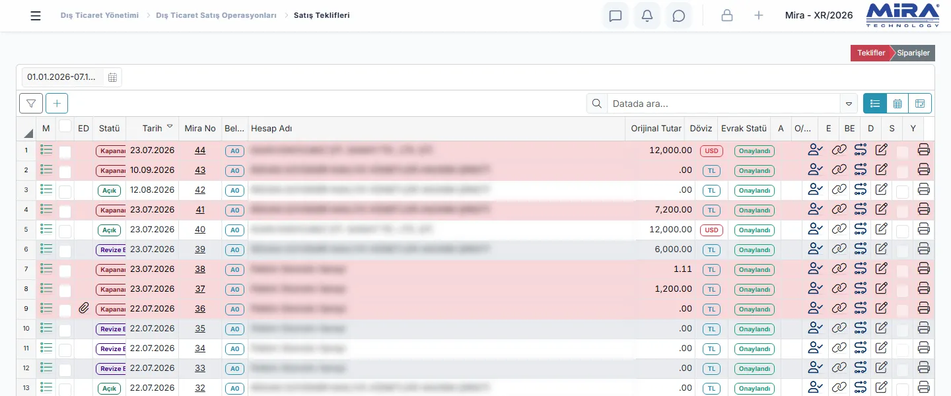Viewport: 951px width, 396px height.
Task: Select the checkbox for Mira No 42
Action: coord(65,192)
